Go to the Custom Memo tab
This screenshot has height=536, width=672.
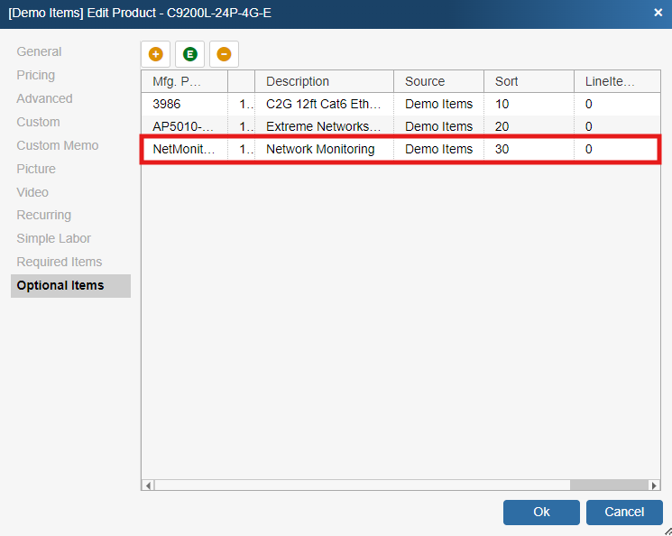tap(57, 145)
